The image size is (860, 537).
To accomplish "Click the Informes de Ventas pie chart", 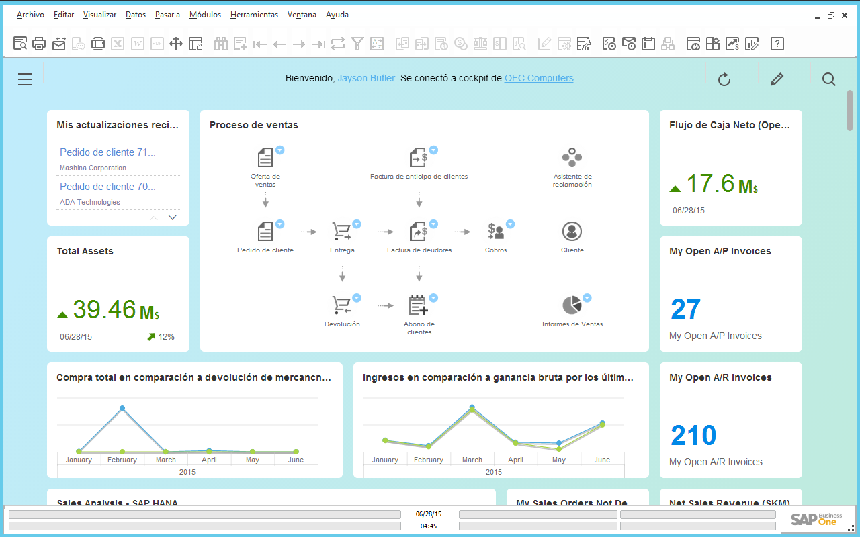I will [x=571, y=305].
